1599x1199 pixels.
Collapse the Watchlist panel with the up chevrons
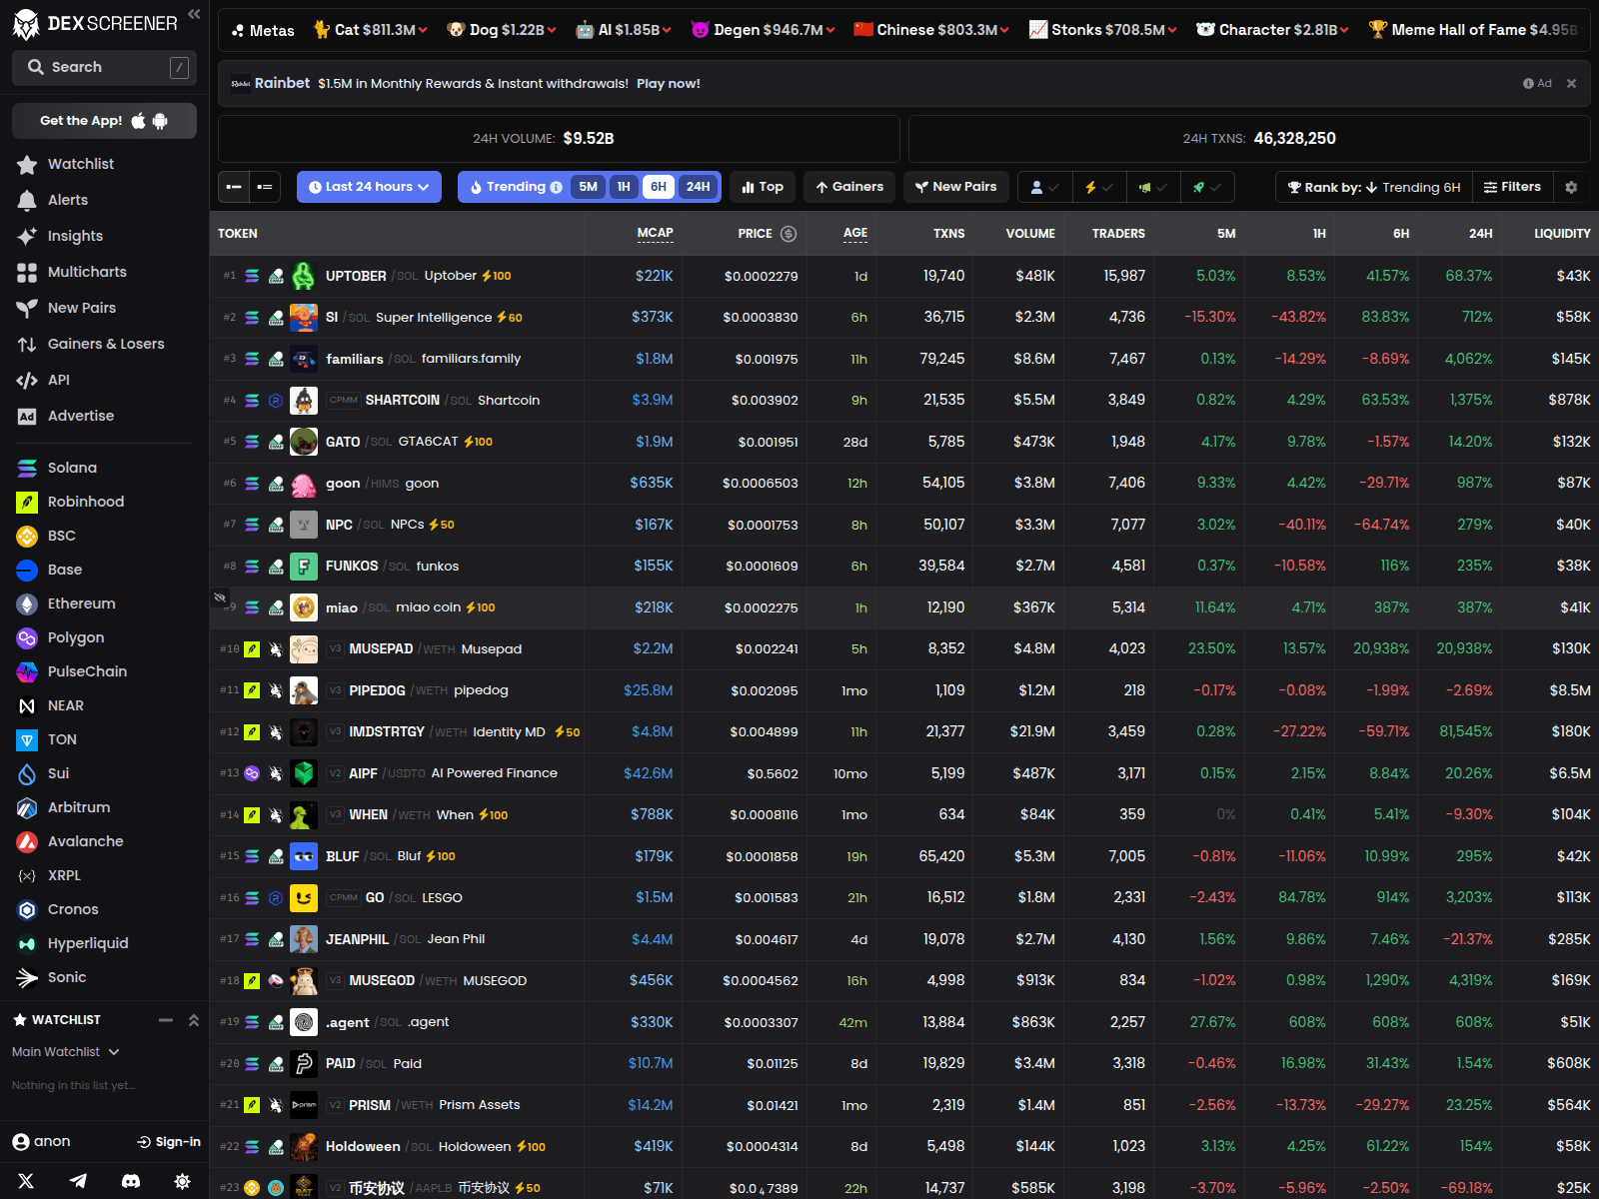[194, 1020]
